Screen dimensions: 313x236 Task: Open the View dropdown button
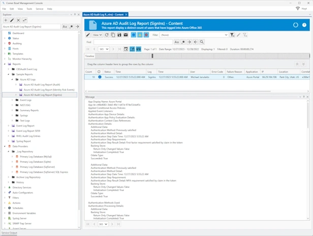click(x=97, y=35)
